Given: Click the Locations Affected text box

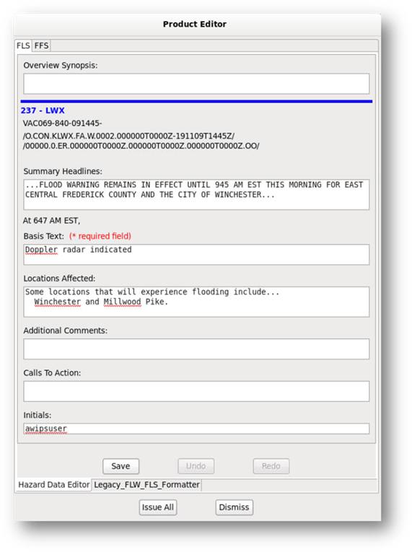Looking at the screenshot, I should click(196, 302).
